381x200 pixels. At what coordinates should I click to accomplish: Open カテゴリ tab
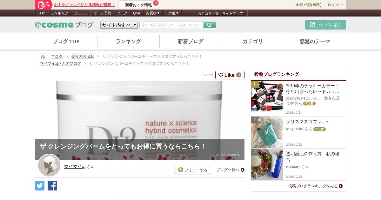coord(253,42)
